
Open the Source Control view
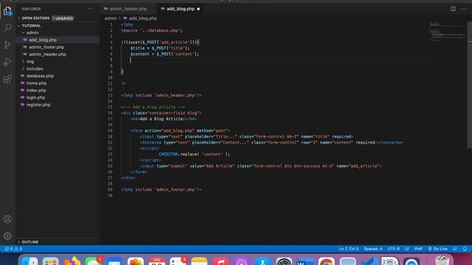[7, 45]
